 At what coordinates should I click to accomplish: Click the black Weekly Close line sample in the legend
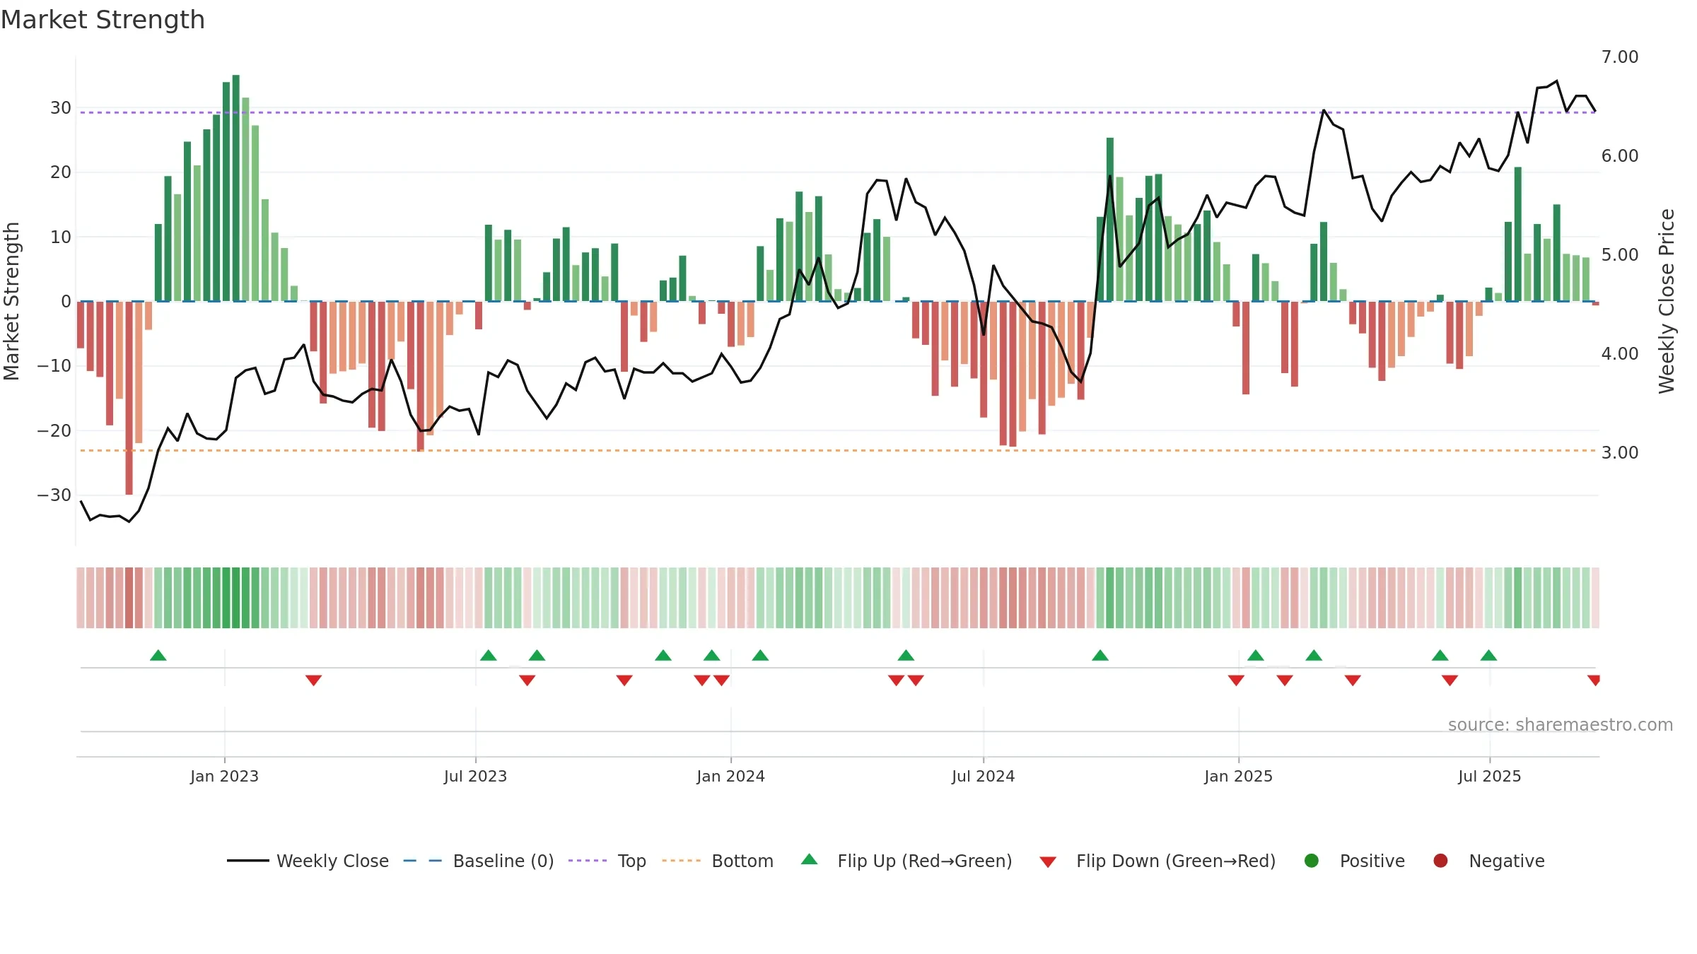click(x=247, y=861)
